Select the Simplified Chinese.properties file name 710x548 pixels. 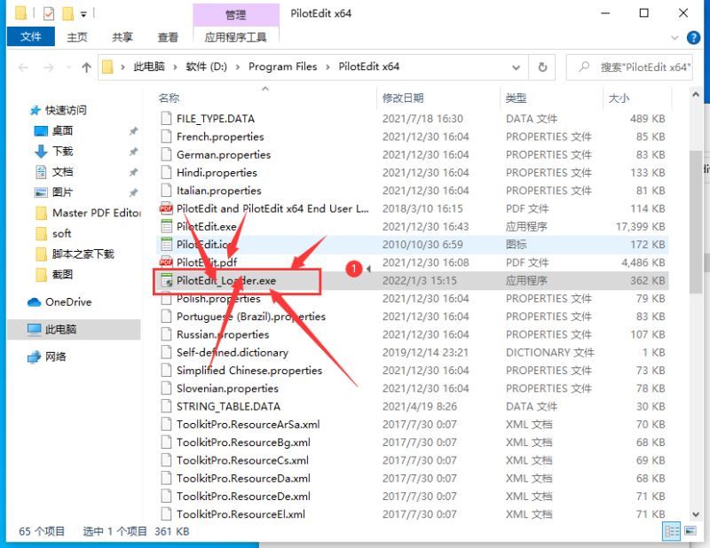pos(249,371)
